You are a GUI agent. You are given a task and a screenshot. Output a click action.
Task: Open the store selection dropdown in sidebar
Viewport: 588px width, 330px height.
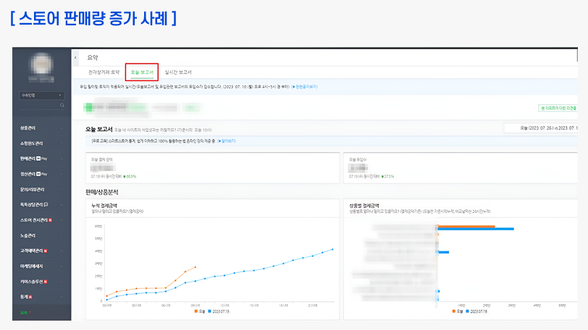tap(42, 95)
